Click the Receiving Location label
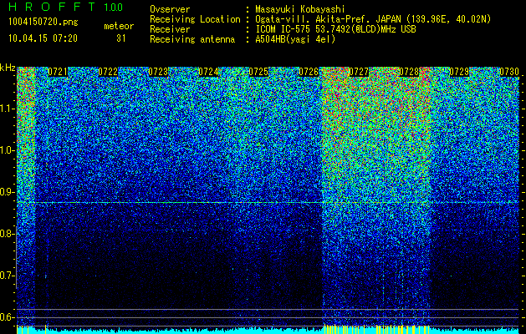 pos(195,19)
